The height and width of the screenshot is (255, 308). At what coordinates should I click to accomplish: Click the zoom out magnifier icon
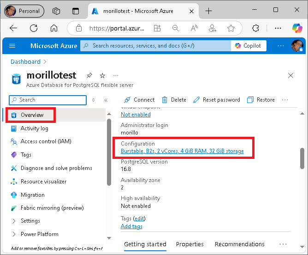click(x=175, y=28)
